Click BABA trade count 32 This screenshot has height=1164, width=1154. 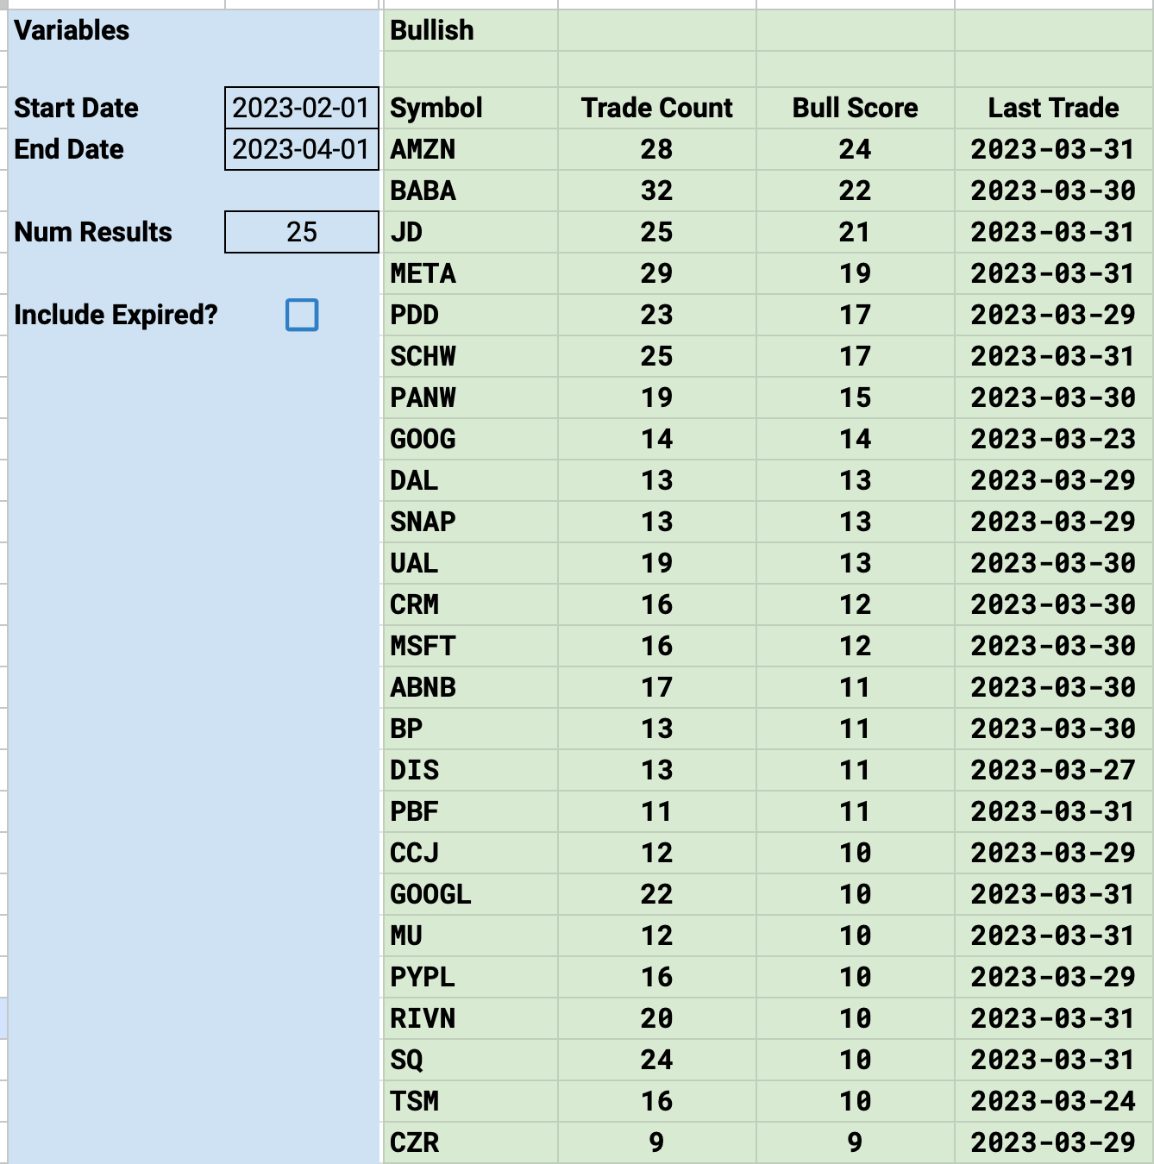coord(657,191)
